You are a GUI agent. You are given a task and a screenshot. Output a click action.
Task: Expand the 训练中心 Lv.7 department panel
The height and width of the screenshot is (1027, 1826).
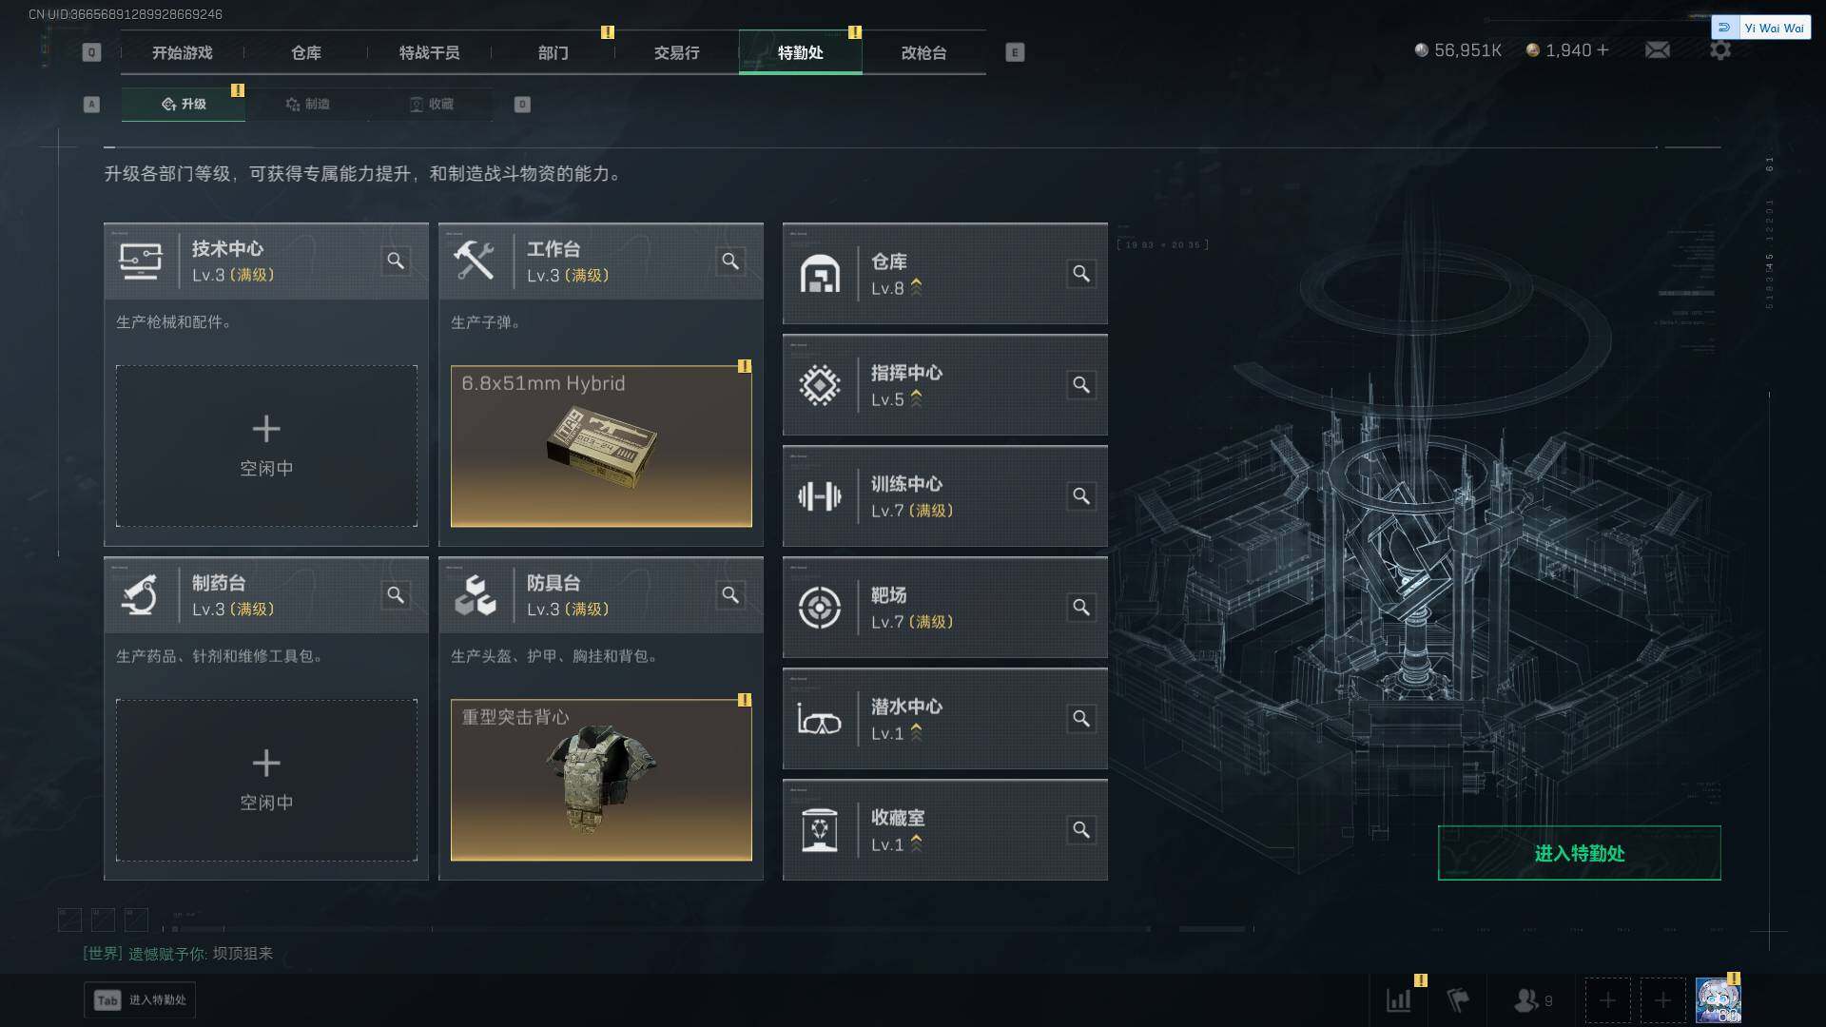pos(944,496)
